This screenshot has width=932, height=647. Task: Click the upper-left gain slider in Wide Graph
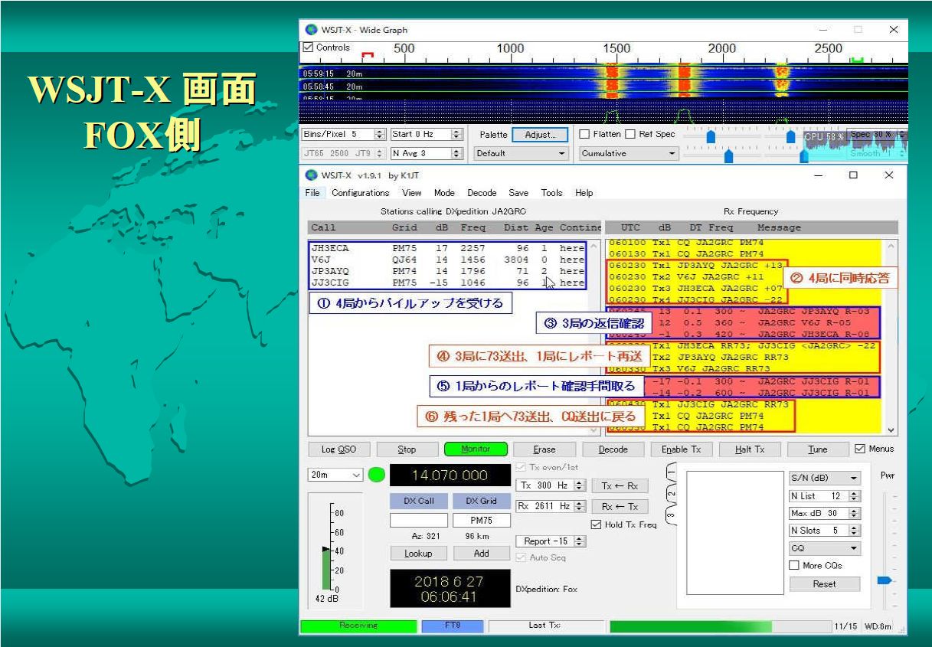(711, 136)
